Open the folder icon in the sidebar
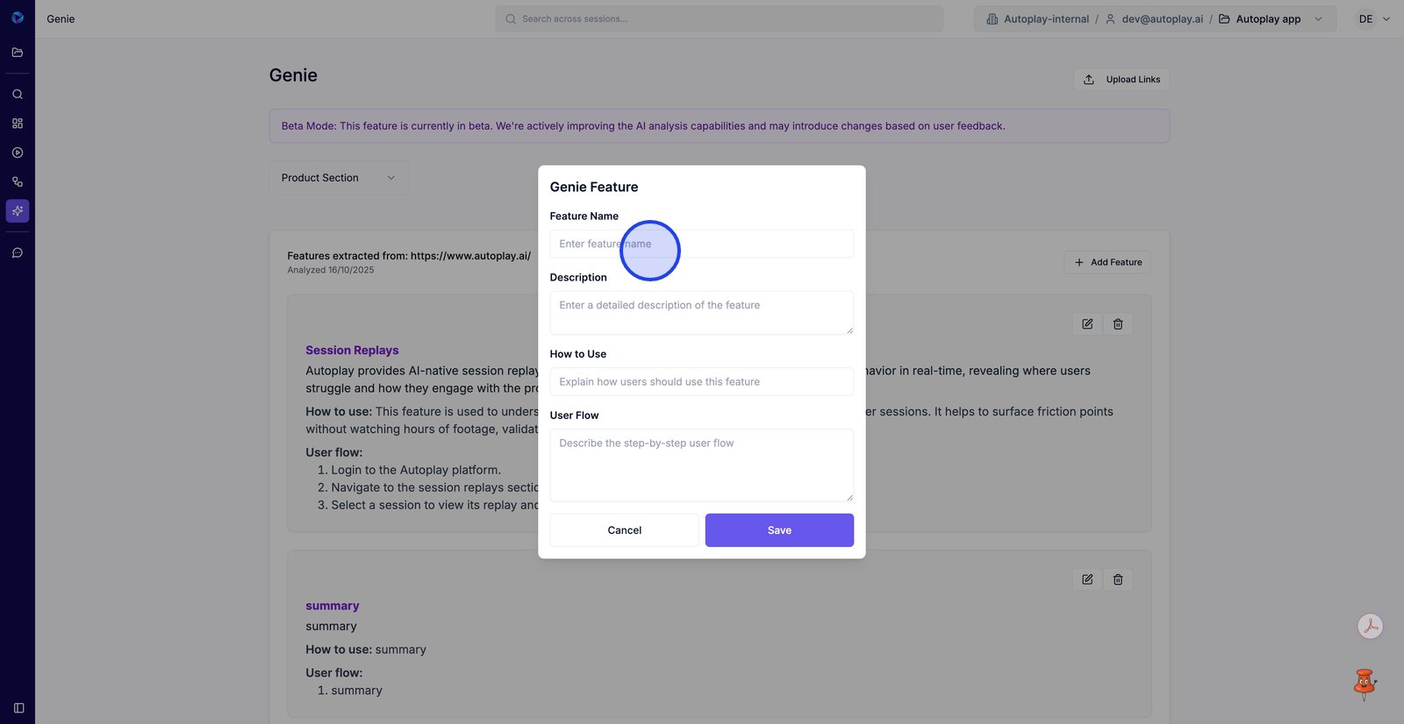 click(x=18, y=53)
